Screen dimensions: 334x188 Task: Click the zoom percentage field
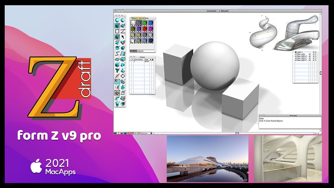[146, 133]
